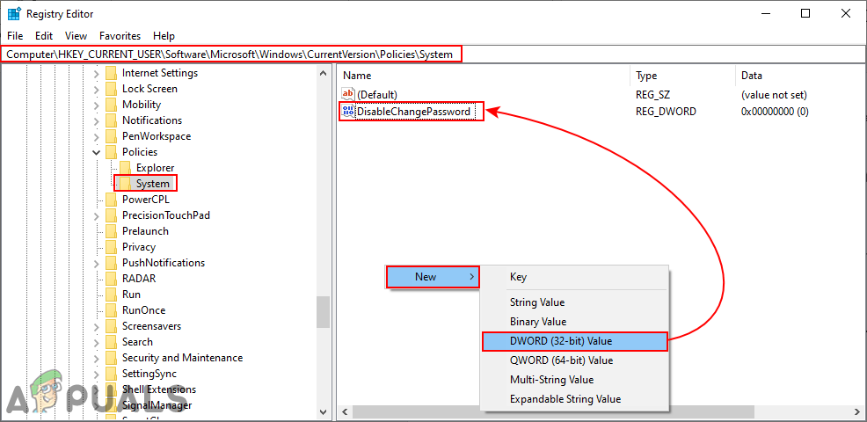
Task: Click the RunOnce folder icon
Action: point(111,310)
